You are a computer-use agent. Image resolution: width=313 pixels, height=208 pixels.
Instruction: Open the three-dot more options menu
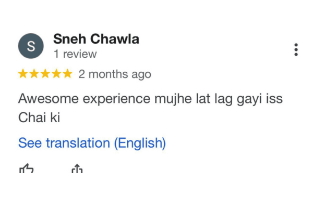(x=296, y=50)
